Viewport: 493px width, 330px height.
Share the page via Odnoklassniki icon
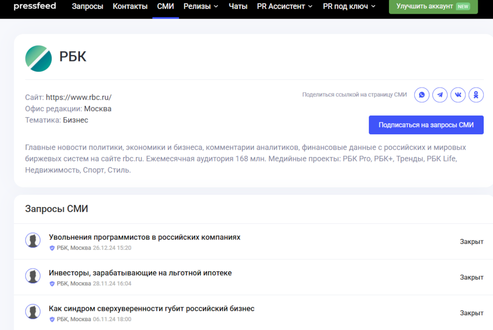click(x=476, y=95)
